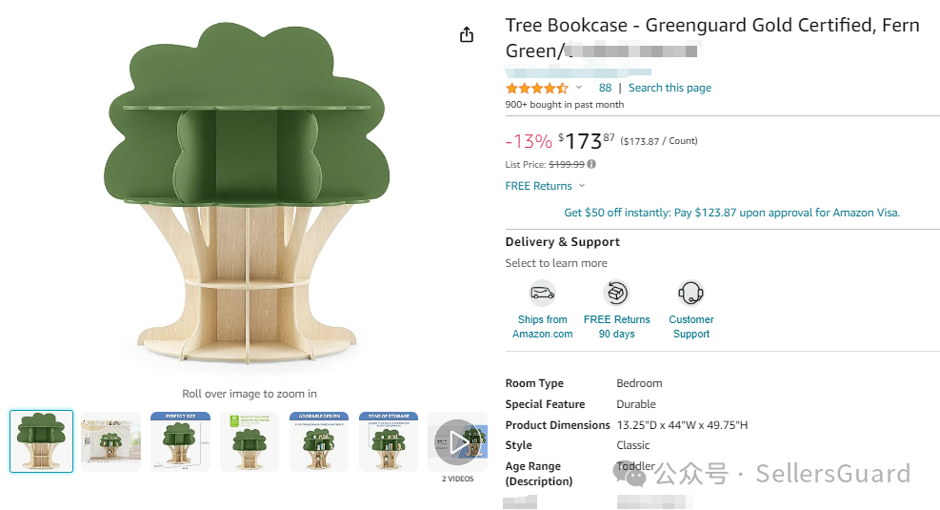Screen dimensions: 940x510
Task: Open the 88 ratings link
Action: (605, 88)
